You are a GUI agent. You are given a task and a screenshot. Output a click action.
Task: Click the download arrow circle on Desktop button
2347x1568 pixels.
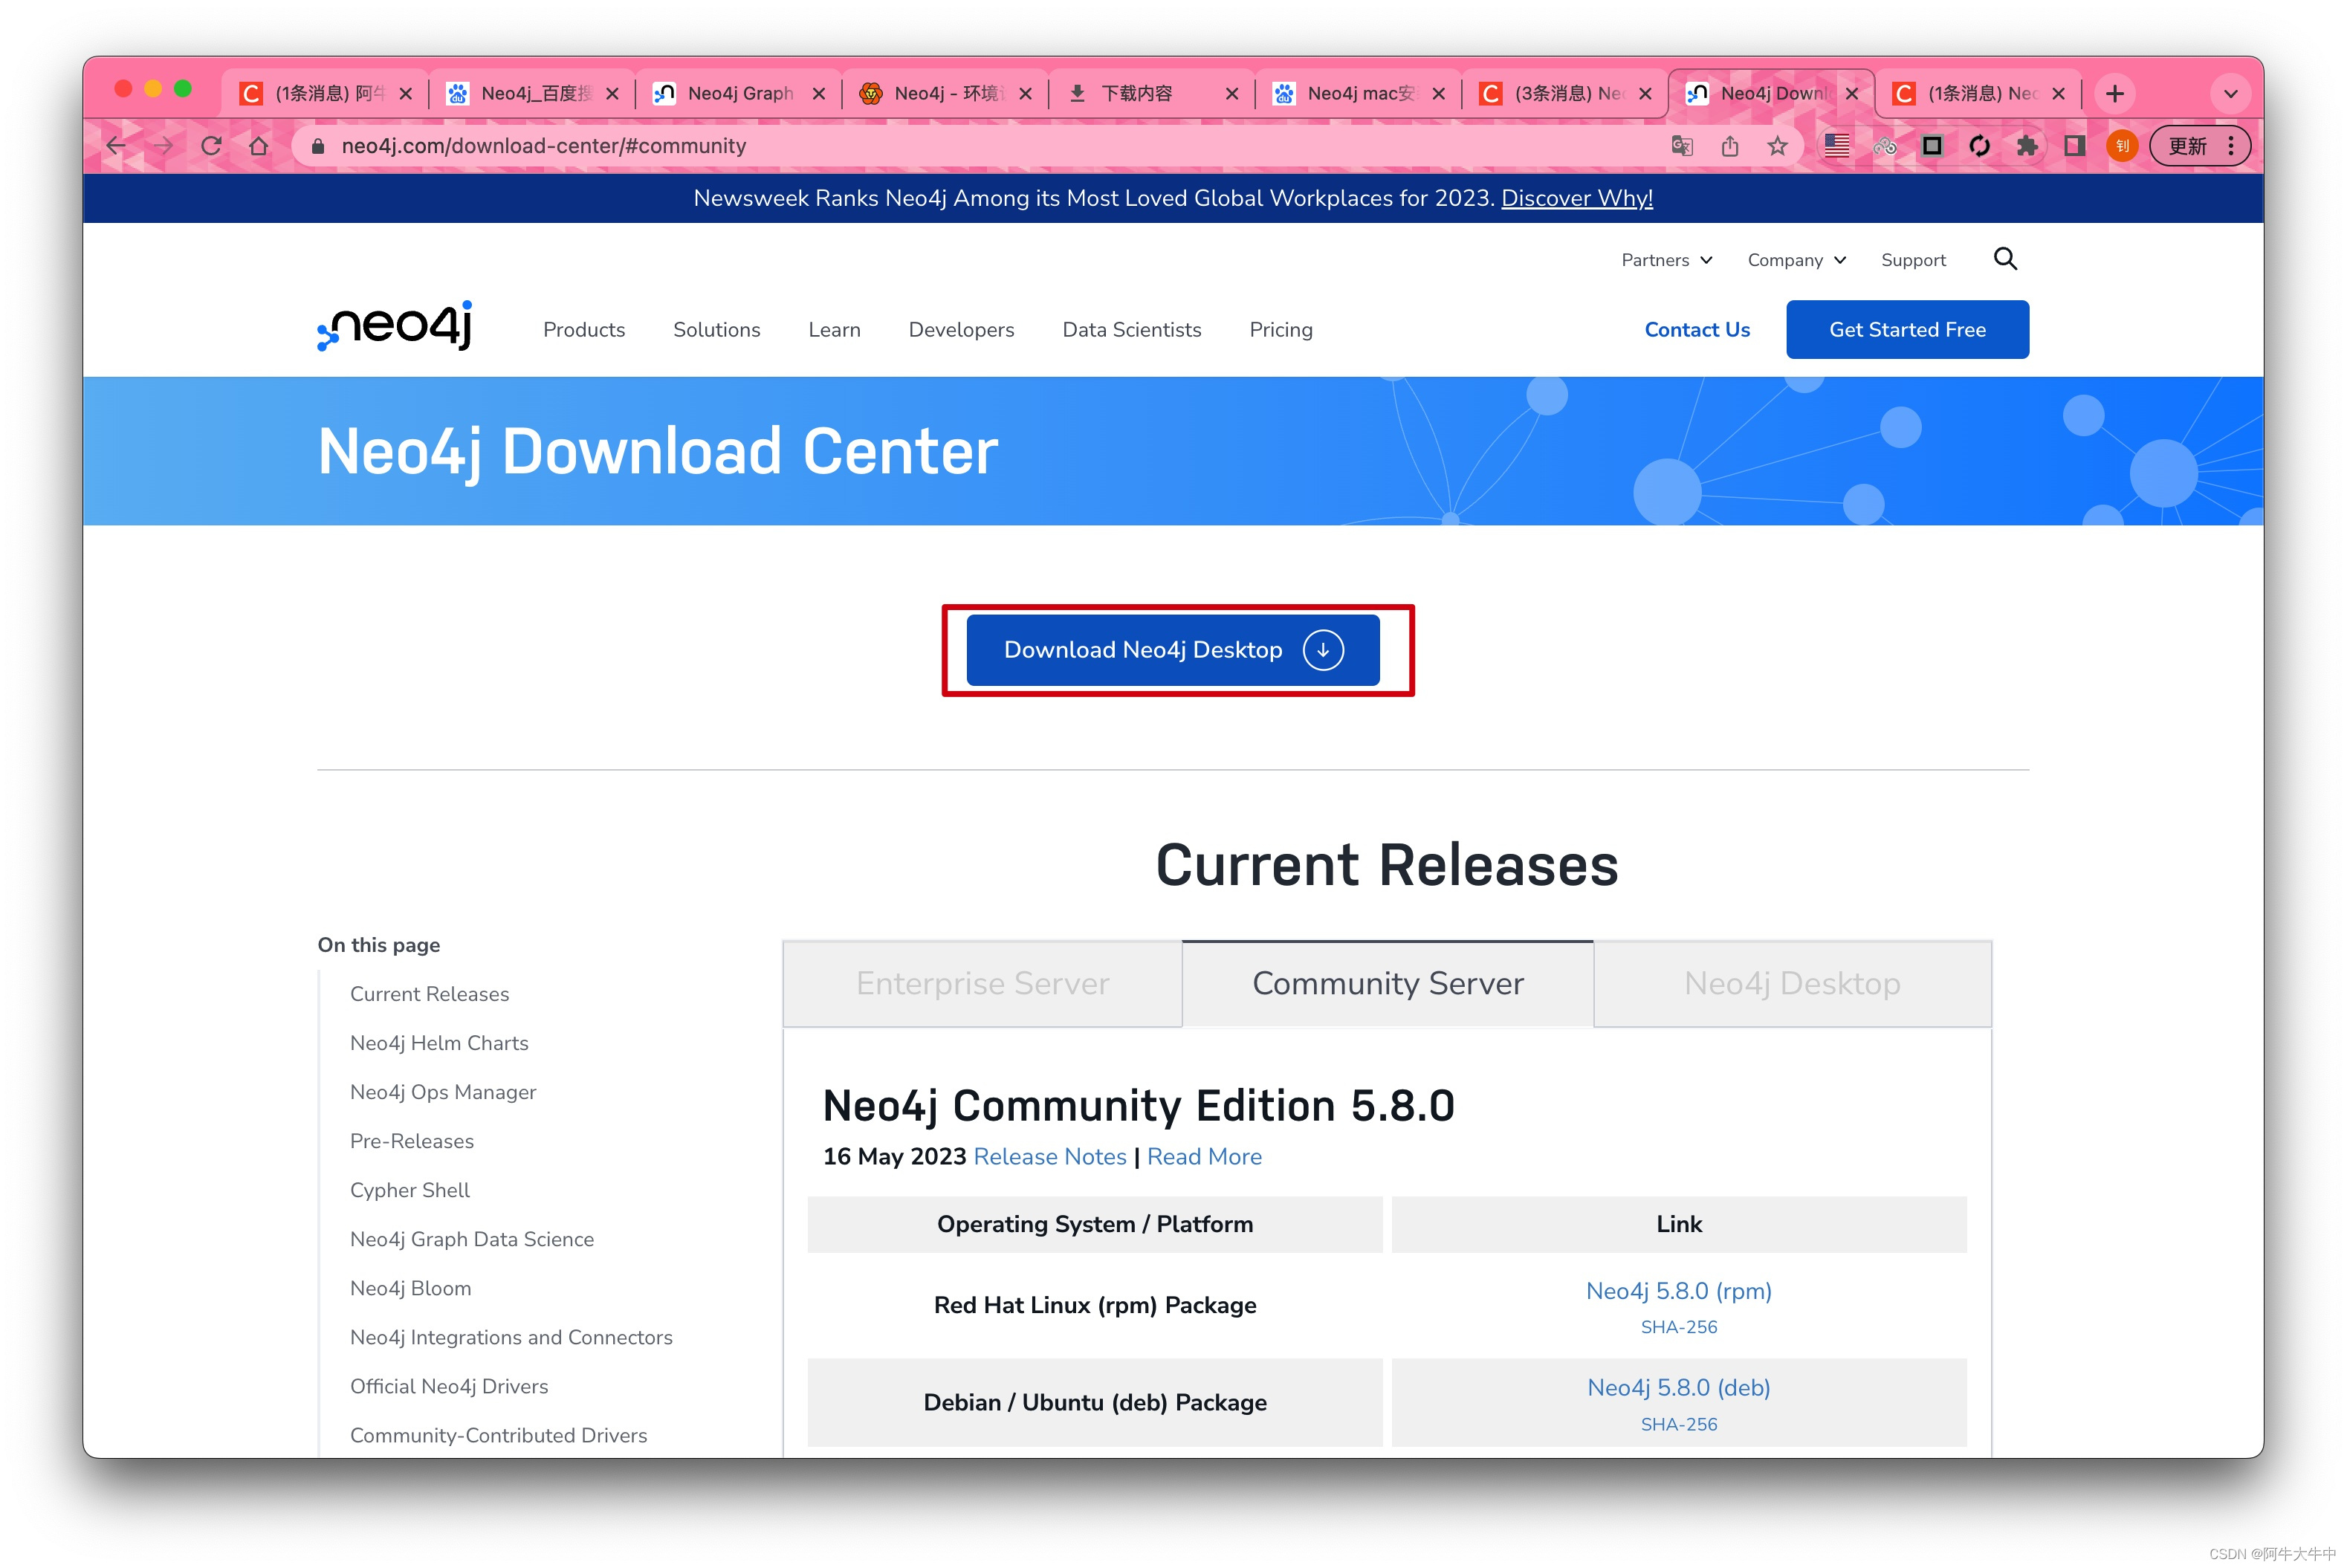pos(1323,650)
